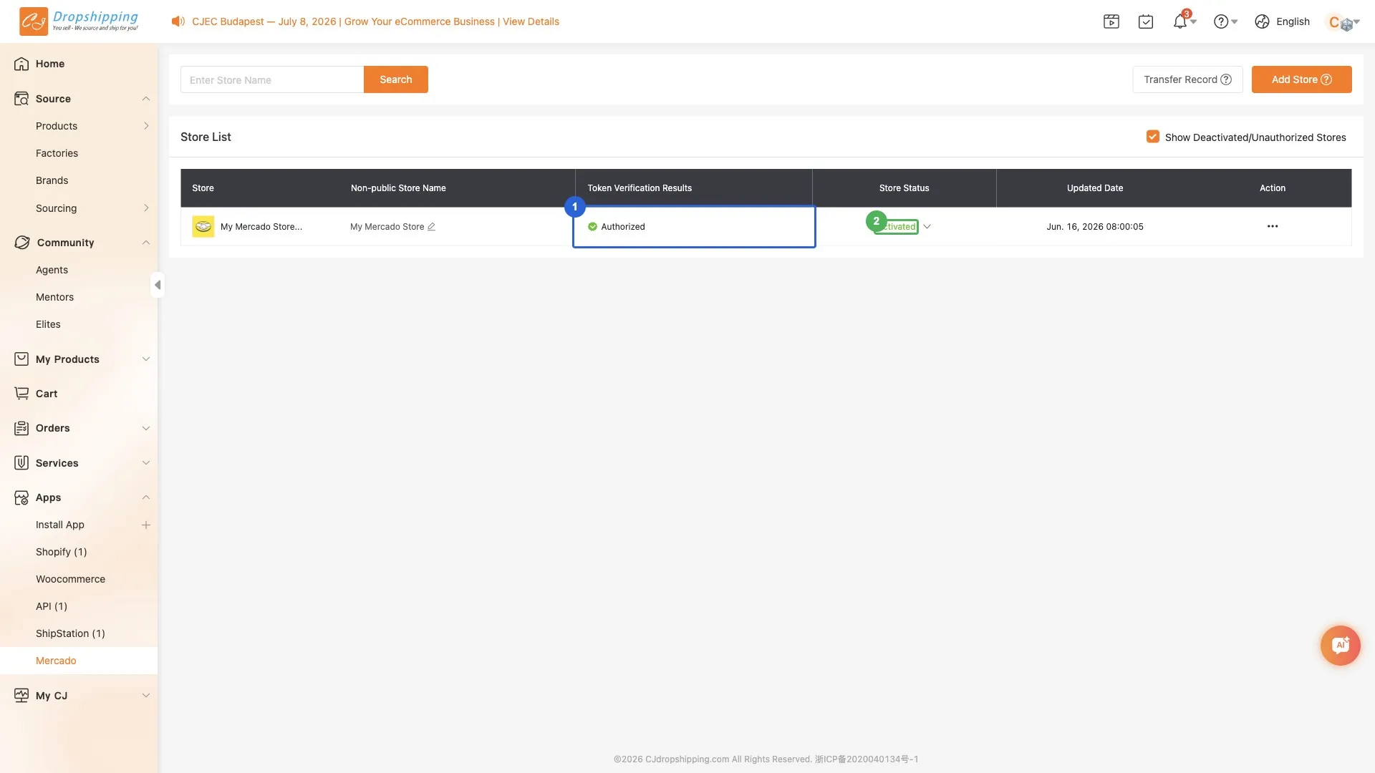Screen dimensions: 1375x773
Task: Open the Store Status dropdown arrow
Action: [927, 227]
